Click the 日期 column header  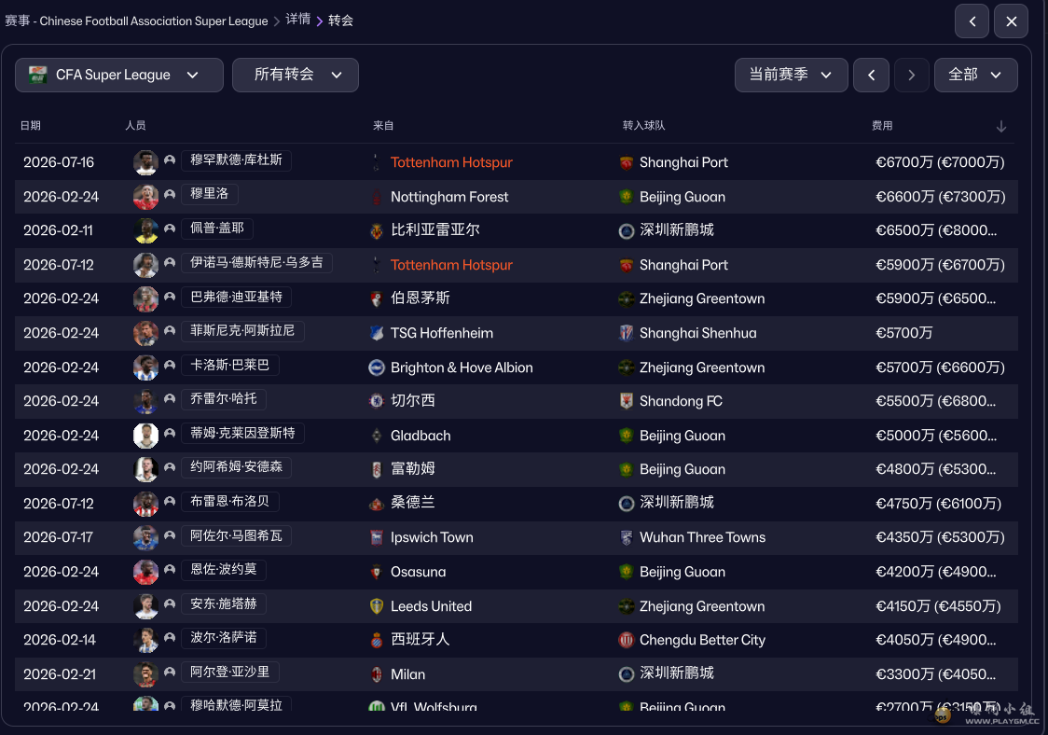tap(31, 125)
